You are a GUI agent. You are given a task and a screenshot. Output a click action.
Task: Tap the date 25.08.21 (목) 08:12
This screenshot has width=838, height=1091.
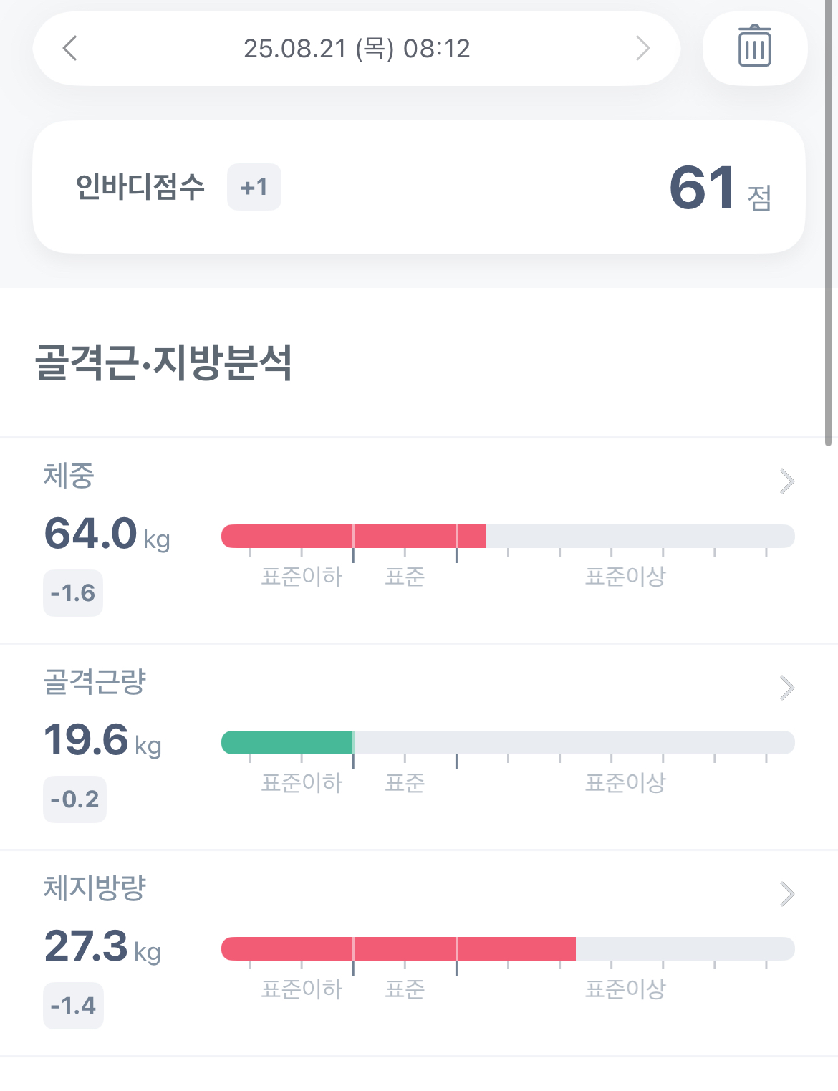[x=357, y=49]
